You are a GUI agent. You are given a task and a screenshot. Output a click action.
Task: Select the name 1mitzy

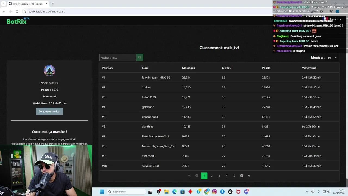click(146, 87)
